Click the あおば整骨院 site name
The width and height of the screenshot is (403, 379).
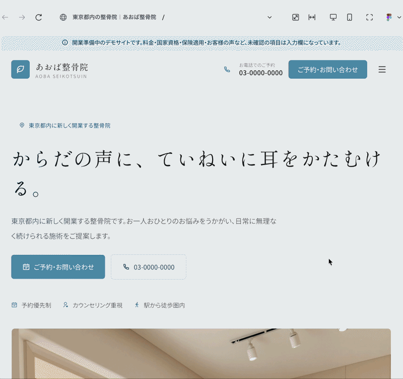point(62,67)
